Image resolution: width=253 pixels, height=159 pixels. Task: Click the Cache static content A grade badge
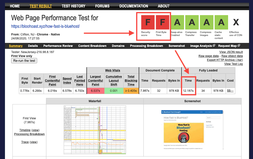pyautogui.click(x=221, y=22)
